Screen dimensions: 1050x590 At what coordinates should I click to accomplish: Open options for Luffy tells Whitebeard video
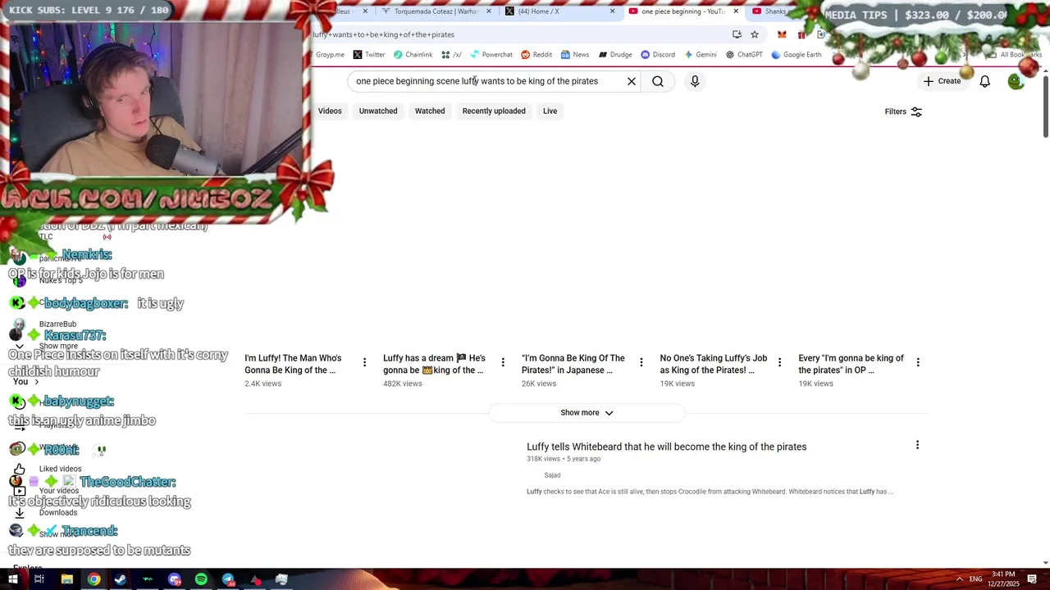[x=917, y=445]
